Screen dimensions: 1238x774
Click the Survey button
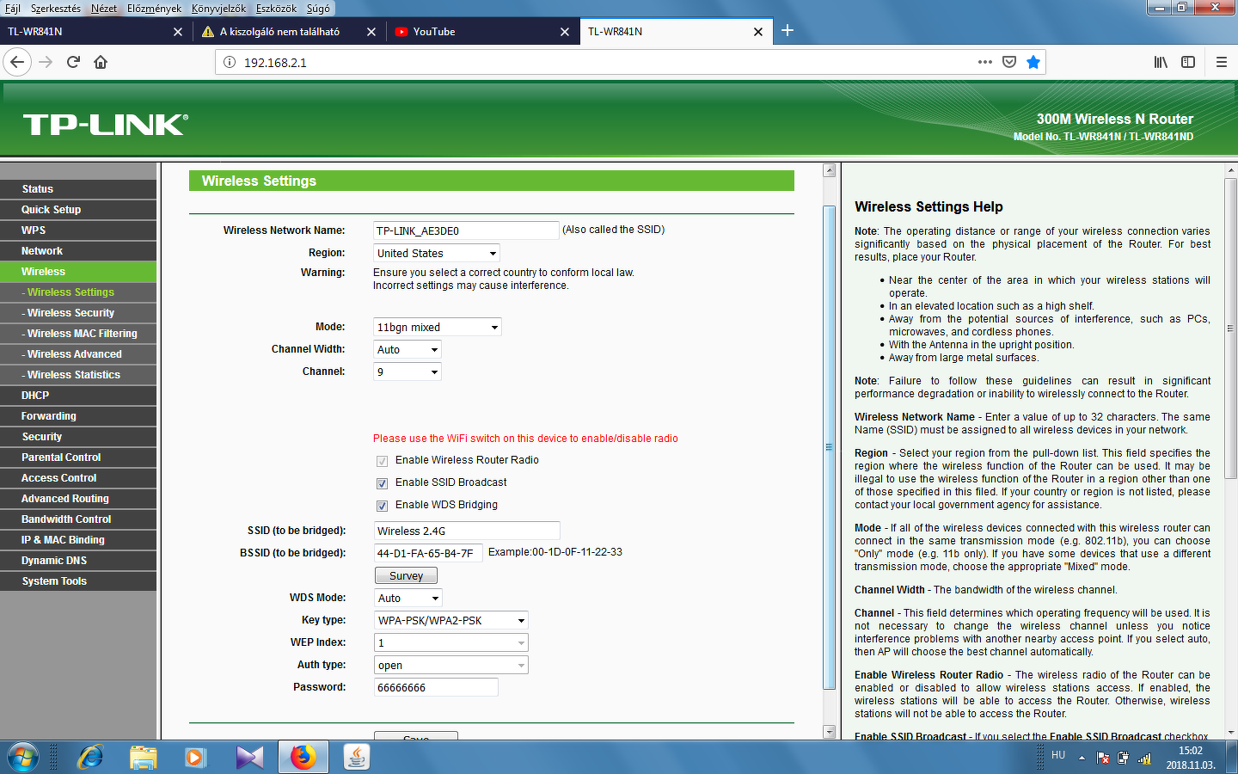[x=406, y=575]
